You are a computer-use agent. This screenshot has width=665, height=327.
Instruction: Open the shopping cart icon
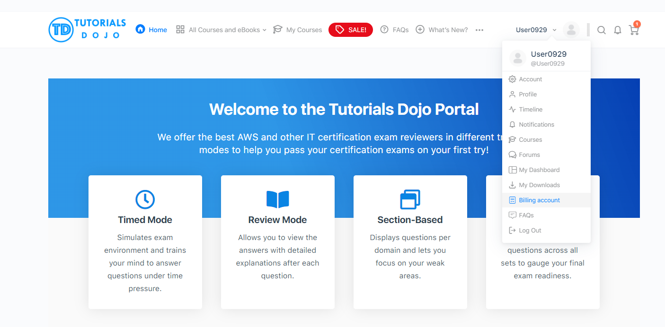[x=633, y=30]
